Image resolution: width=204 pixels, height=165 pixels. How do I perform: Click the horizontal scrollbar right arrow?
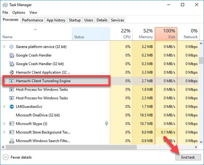pyautogui.click(x=196, y=147)
